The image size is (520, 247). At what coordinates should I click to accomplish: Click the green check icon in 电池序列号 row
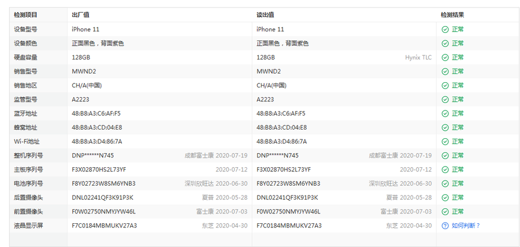point(445,183)
